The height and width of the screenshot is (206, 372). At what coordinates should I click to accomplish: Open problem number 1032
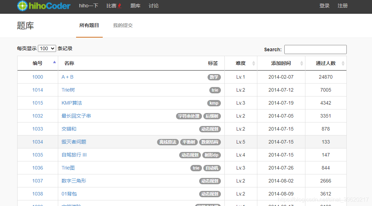pos(38,116)
